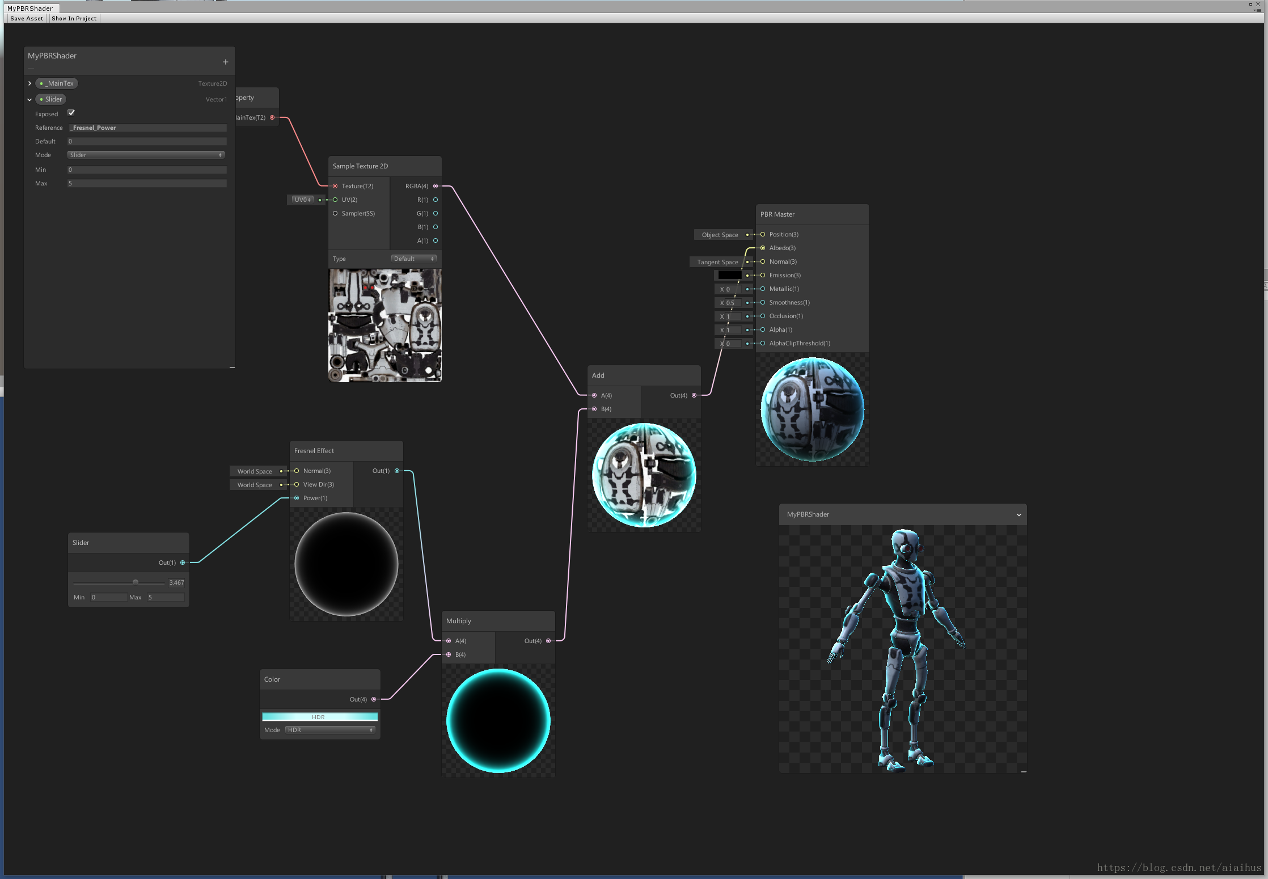
Task: Click the Color node Out(4) port
Action: [374, 699]
